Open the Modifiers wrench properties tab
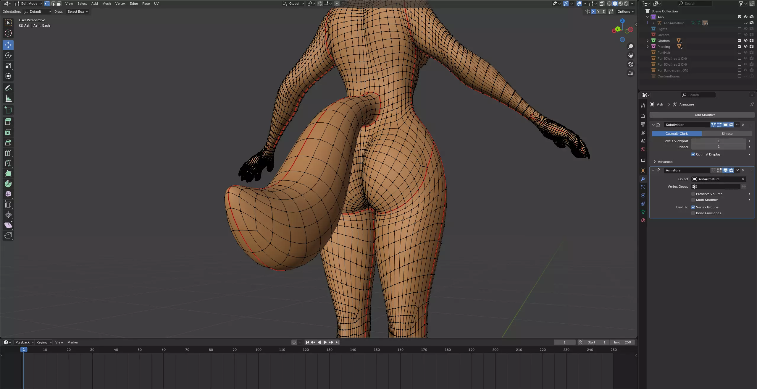Viewport: 757px width, 389px height. click(643, 179)
